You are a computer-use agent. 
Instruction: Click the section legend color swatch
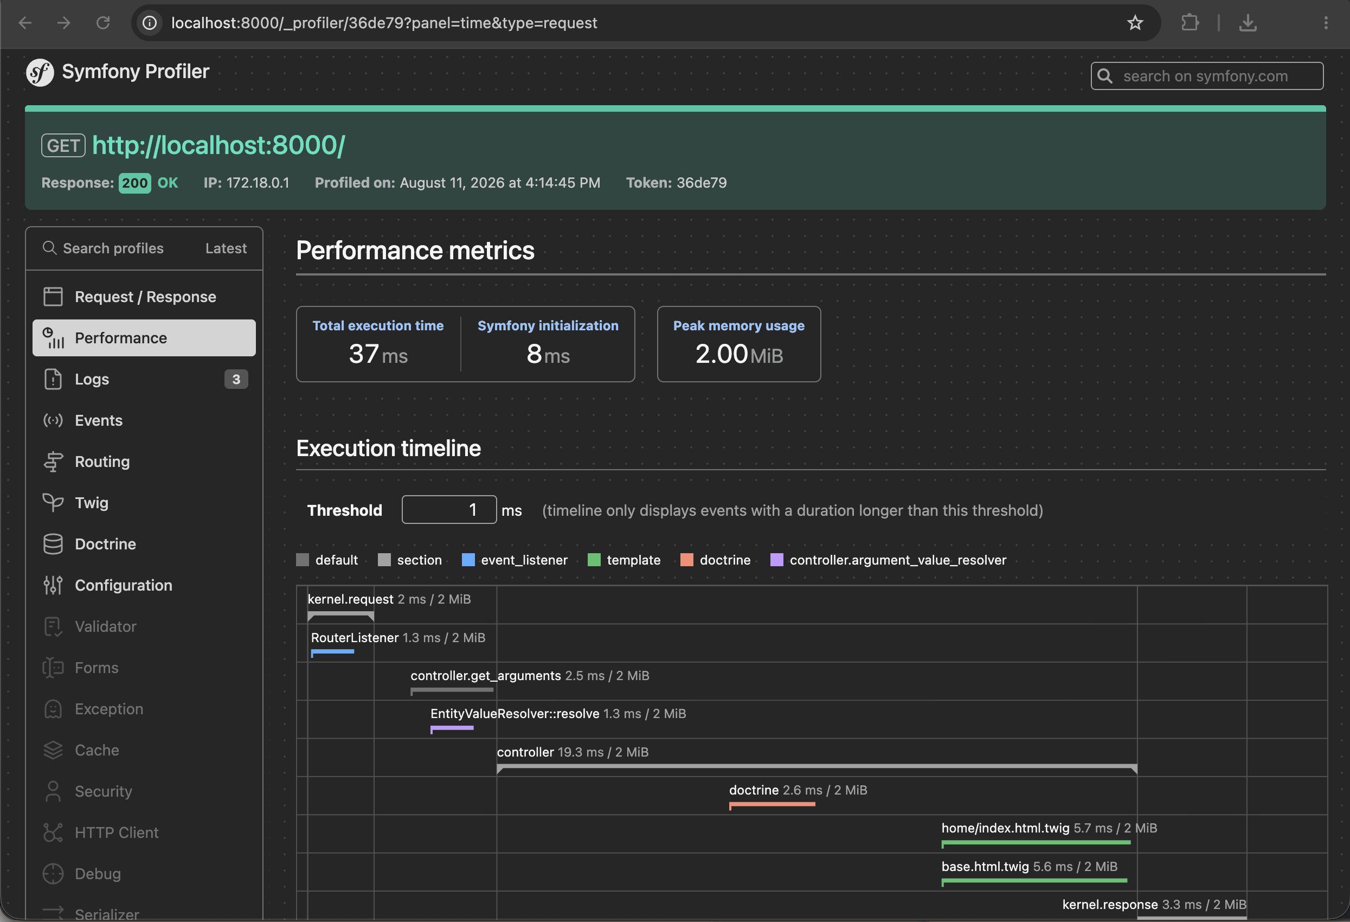384,560
